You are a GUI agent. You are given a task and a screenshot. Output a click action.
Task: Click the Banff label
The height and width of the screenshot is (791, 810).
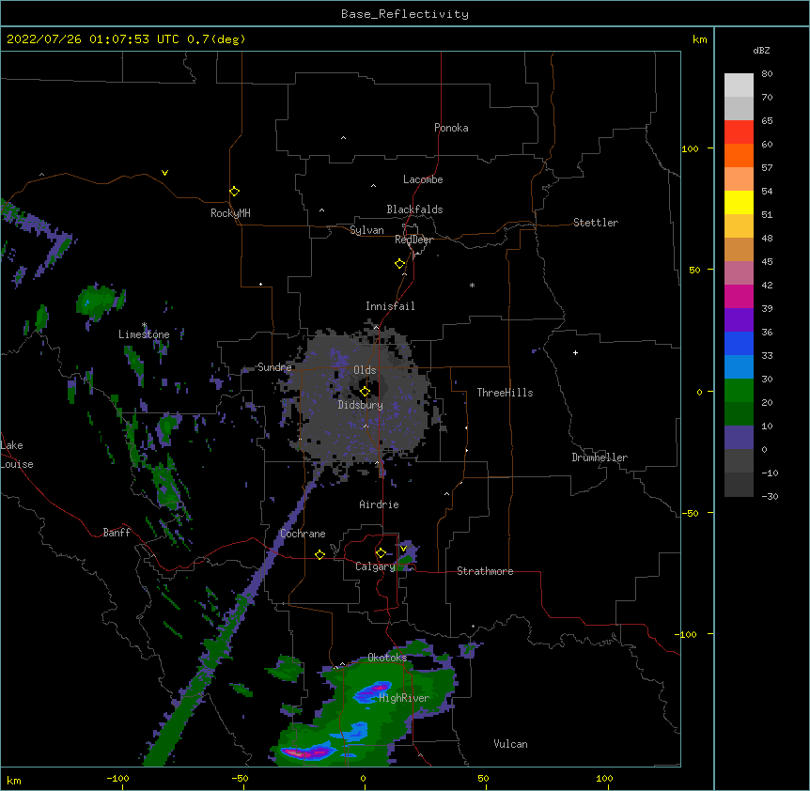coord(117,533)
